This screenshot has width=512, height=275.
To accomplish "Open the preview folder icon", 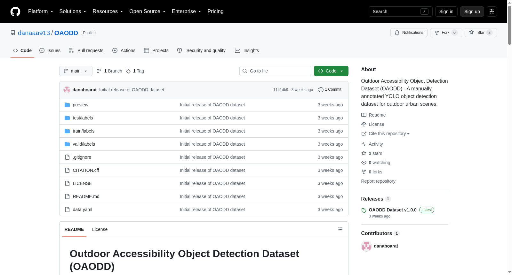I will coord(67,105).
